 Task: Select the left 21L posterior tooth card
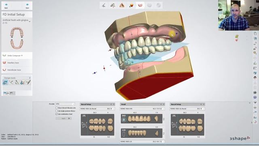click(98, 125)
